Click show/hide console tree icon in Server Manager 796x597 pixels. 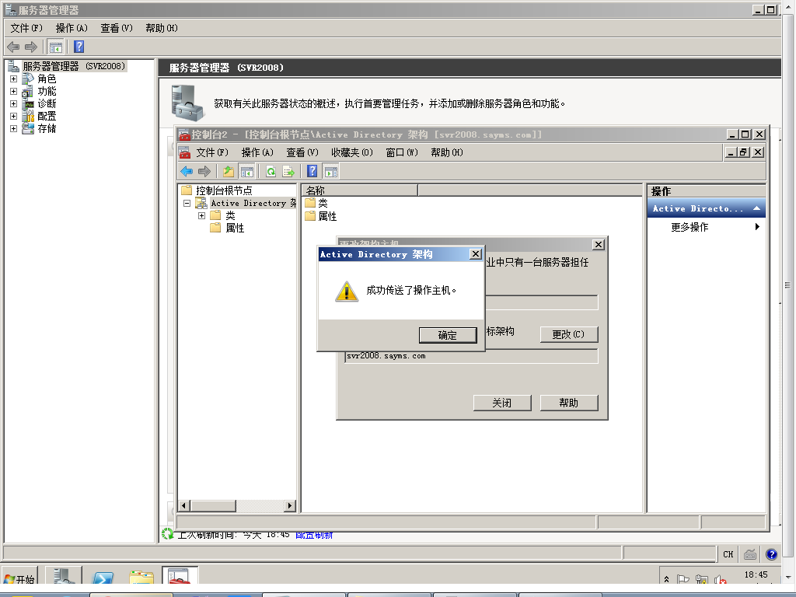click(56, 47)
